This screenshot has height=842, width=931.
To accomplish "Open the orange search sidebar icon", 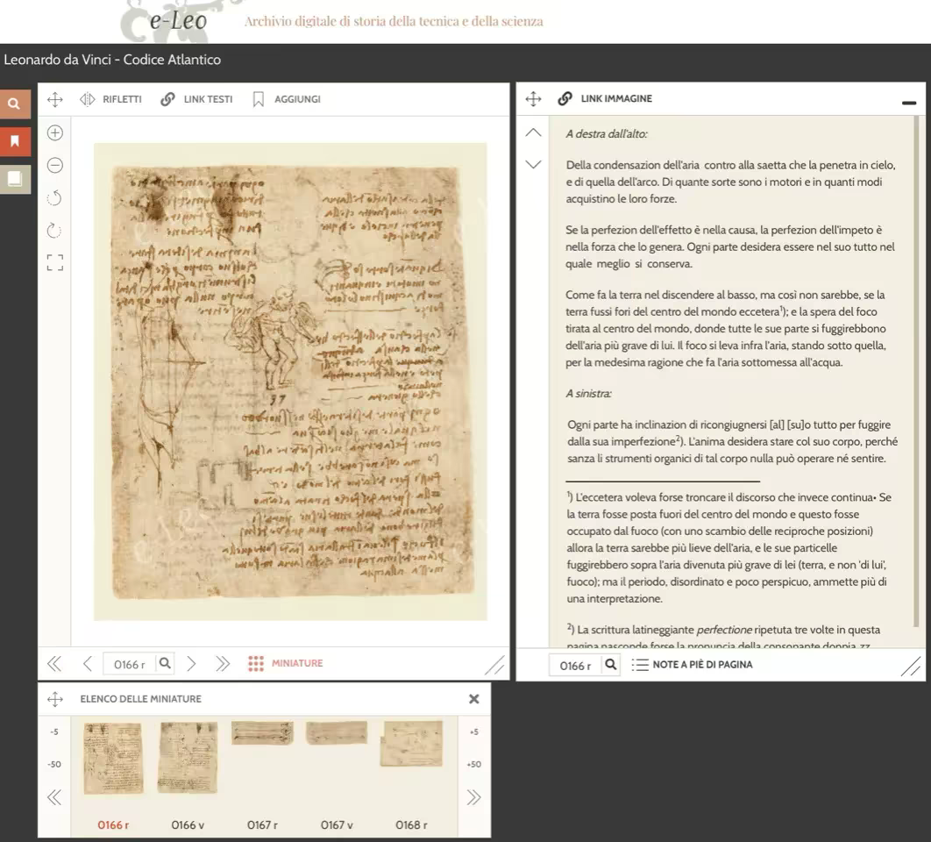I will (x=14, y=103).
